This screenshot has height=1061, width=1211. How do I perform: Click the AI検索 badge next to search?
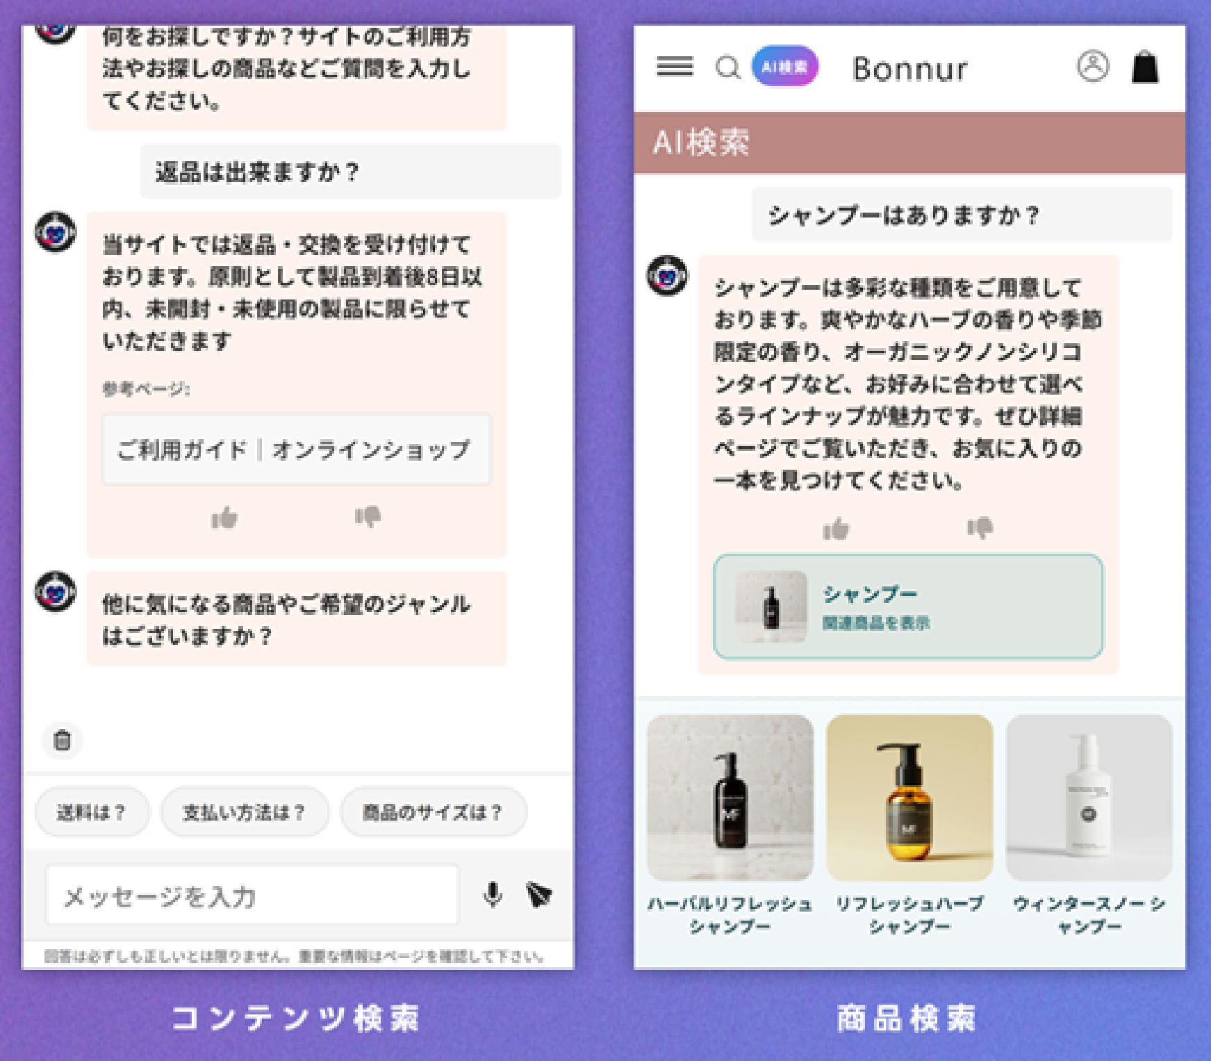point(784,67)
